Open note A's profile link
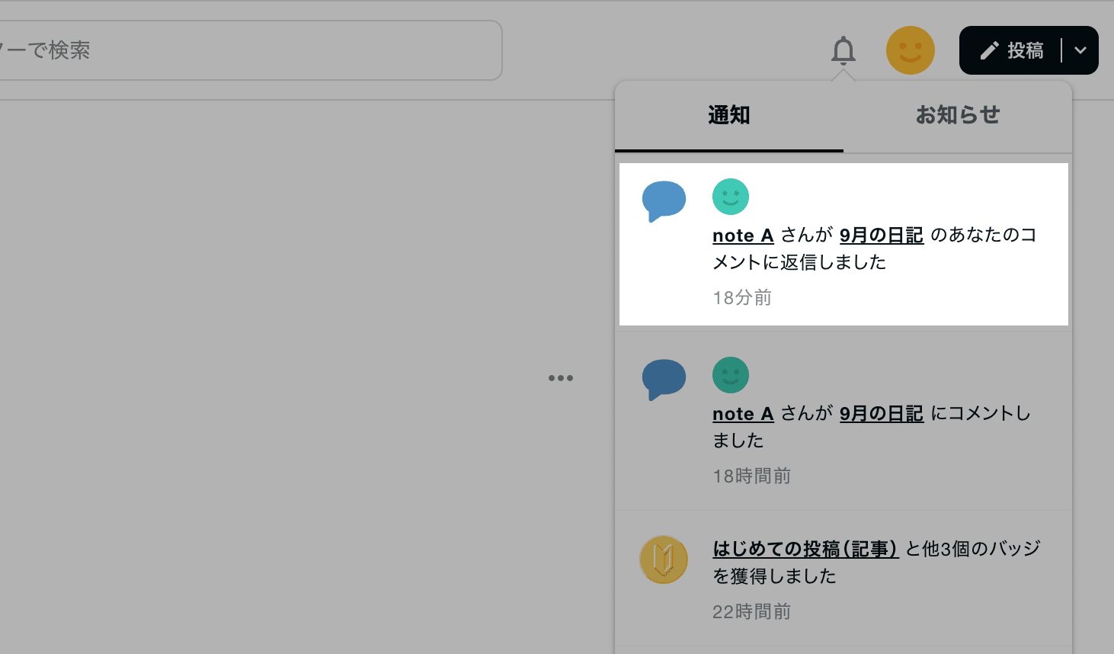 (x=743, y=236)
